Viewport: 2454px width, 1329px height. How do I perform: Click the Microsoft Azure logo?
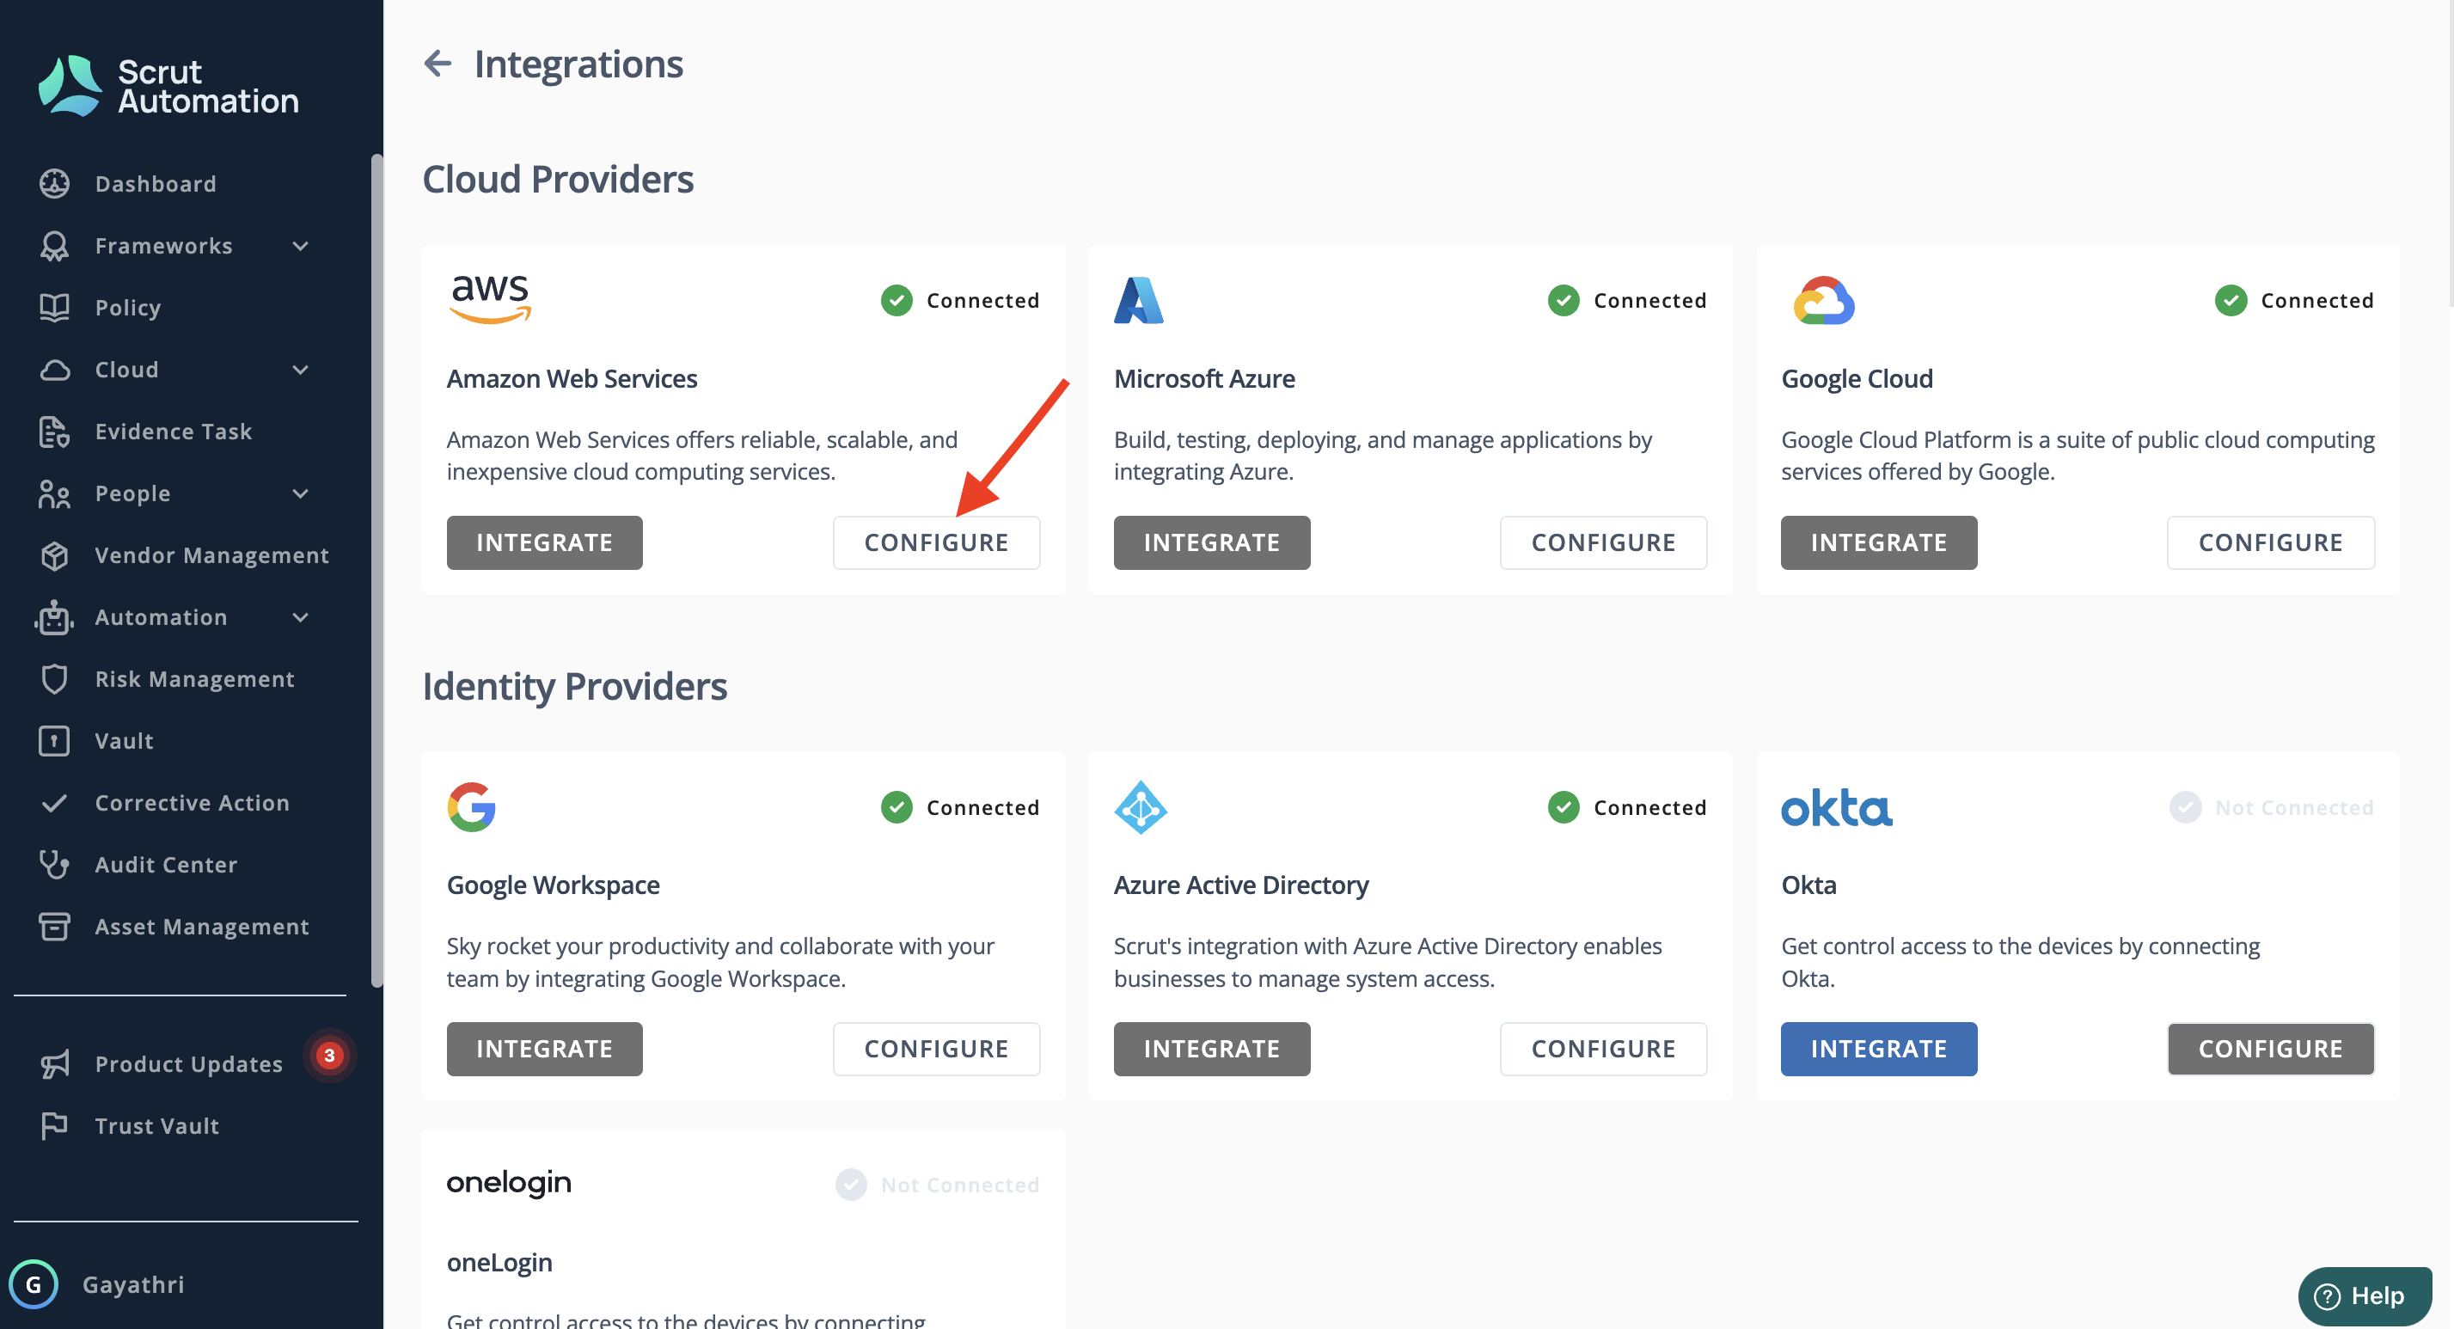click(1138, 300)
